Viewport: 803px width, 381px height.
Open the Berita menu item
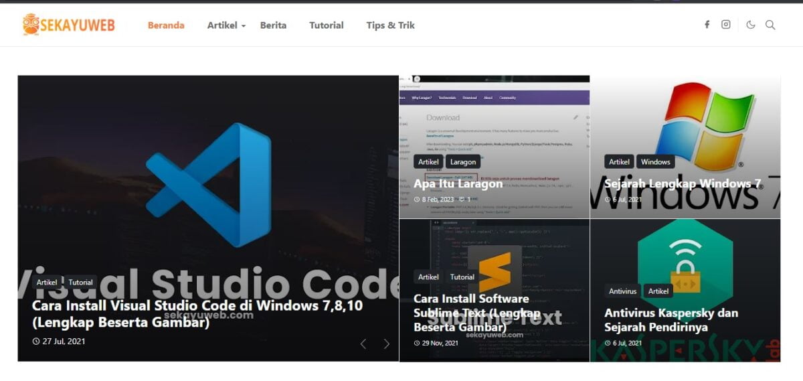point(273,25)
